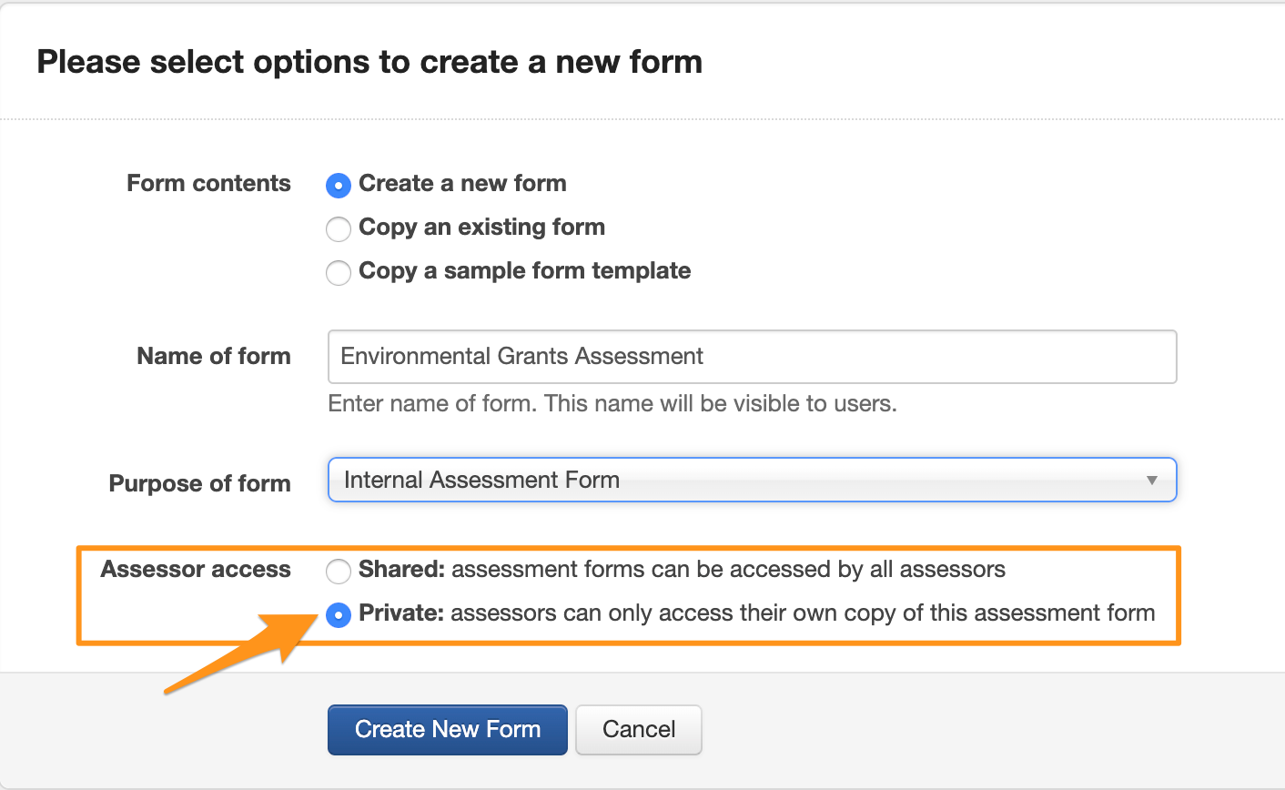The height and width of the screenshot is (790, 1285).
Task: Enable the Shared assessor access radio button
Action: click(339, 572)
